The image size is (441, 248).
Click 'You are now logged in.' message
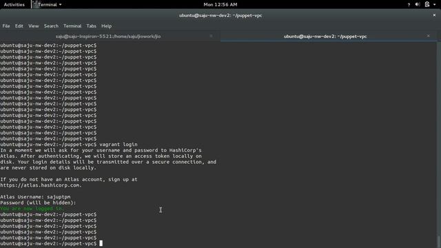pos(32,209)
